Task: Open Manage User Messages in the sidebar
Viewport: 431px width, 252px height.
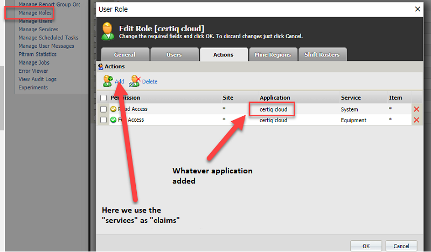Action: pos(46,46)
